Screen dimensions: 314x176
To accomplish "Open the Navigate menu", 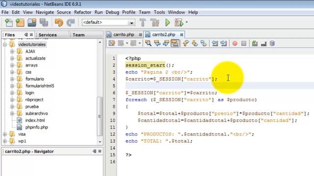I will [x=45, y=12].
